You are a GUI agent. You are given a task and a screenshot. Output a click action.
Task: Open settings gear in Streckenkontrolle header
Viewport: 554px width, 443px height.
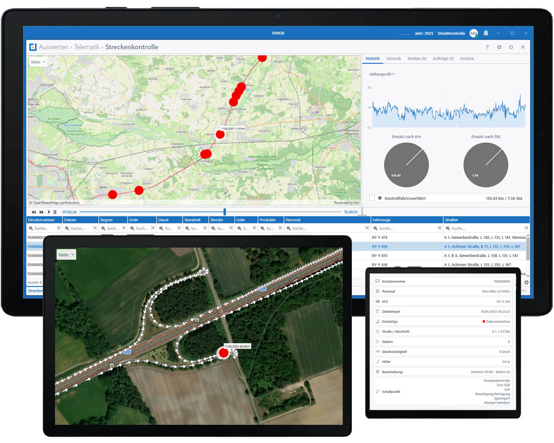pos(499,47)
